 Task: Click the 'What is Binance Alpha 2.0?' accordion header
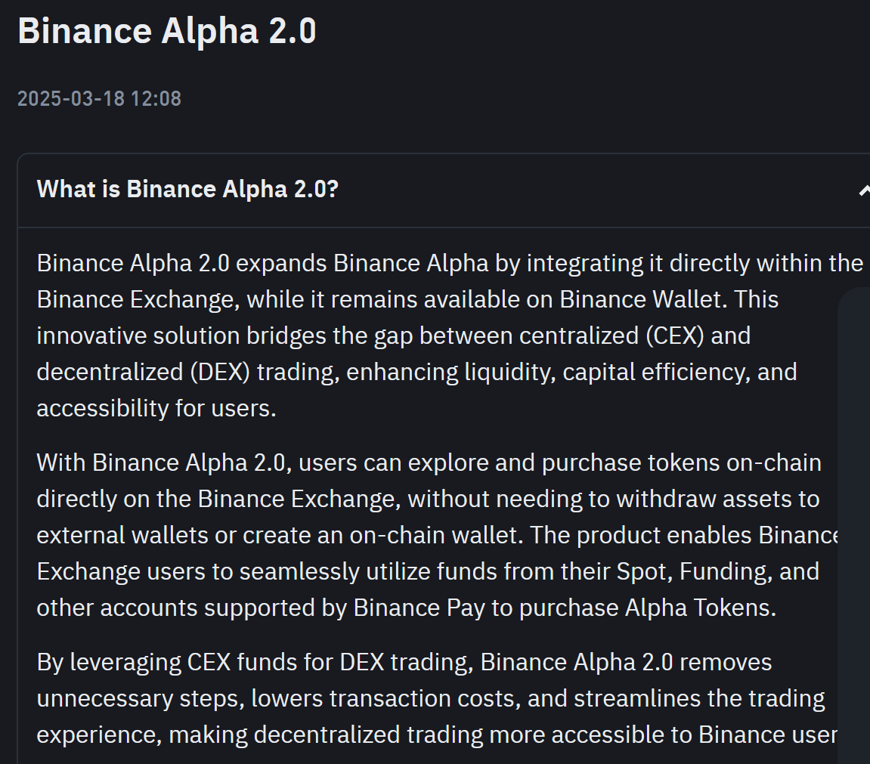click(x=444, y=190)
